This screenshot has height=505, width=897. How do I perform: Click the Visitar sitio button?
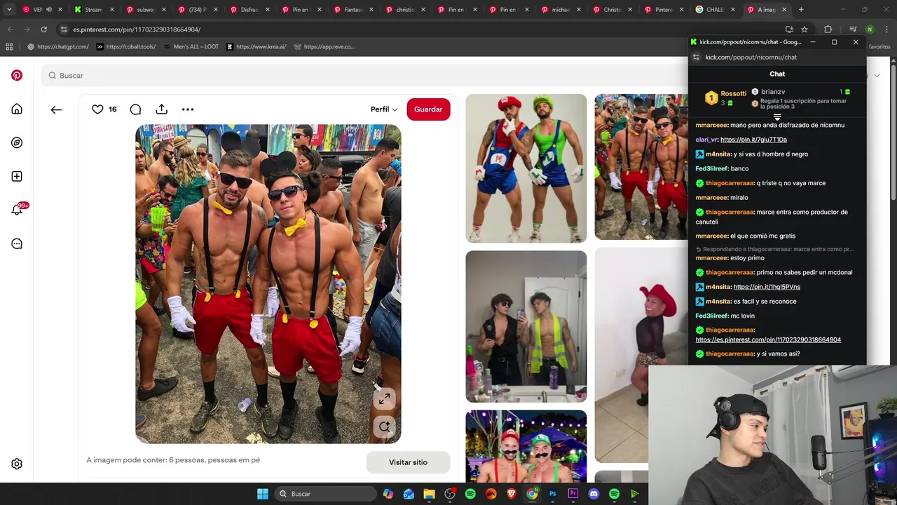(x=408, y=462)
